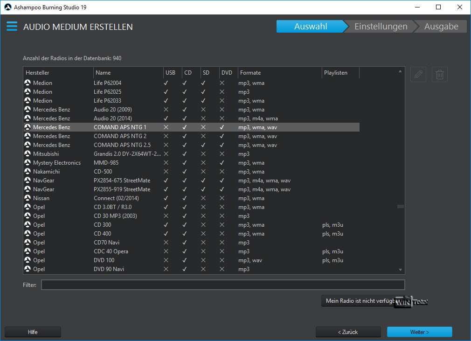Click the icon of COMAND APS NTG 1 row
The height and width of the screenshot is (341, 471).
28,127
